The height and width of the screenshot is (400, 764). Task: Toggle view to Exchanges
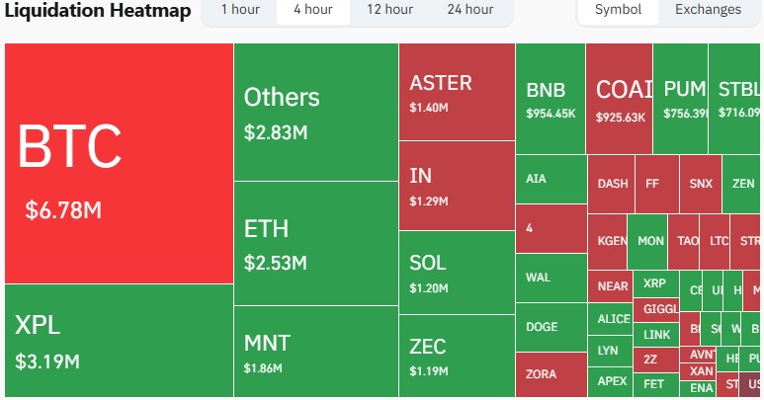(x=708, y=10)
